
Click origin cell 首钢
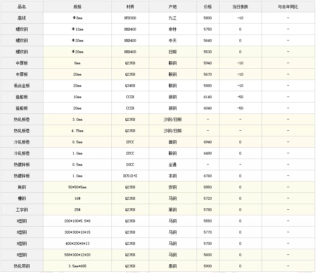(x=173, y=142)
